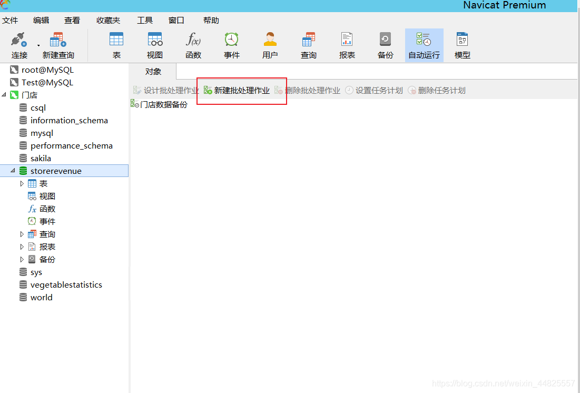Image resolution: width=580 pixels, height=393 pixels.
Task: Click 新建批处理作业 button
Action: point(237,90)
